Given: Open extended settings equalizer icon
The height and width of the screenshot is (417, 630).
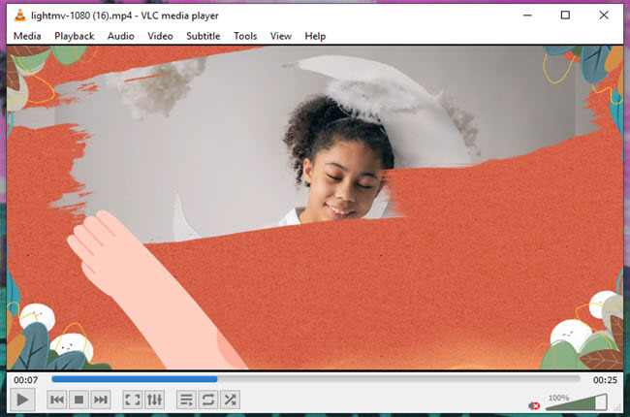Looking at the screenshot, I should coord(154,400).
